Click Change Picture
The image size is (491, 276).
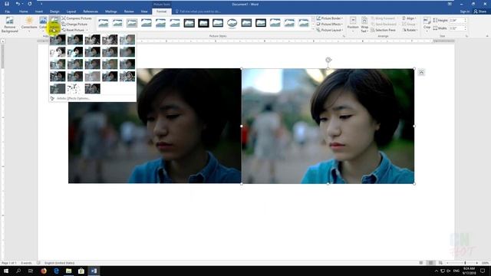[75, 24]
